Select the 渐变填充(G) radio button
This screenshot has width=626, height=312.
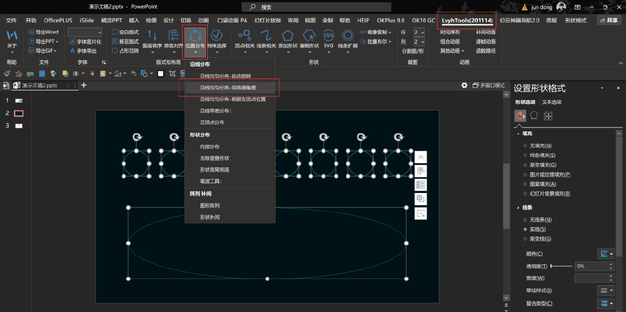tap(525, 165)
